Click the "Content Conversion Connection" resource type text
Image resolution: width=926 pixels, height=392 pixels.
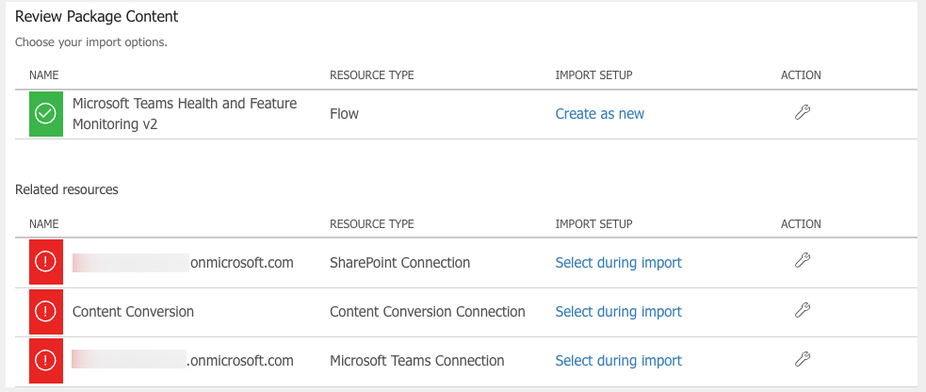[x=427, y=312]
